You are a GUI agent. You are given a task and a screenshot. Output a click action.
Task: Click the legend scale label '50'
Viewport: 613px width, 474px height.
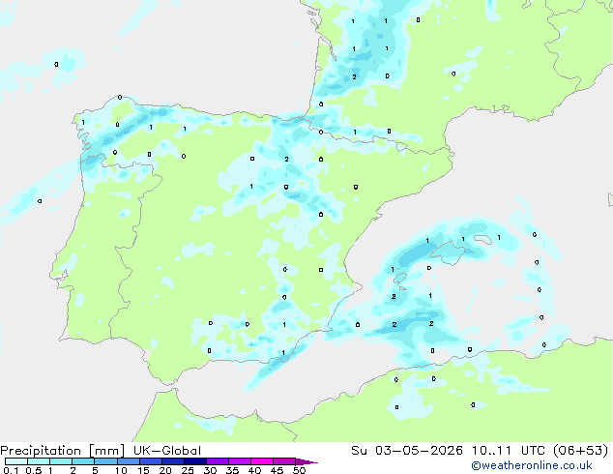pos(299,470)
